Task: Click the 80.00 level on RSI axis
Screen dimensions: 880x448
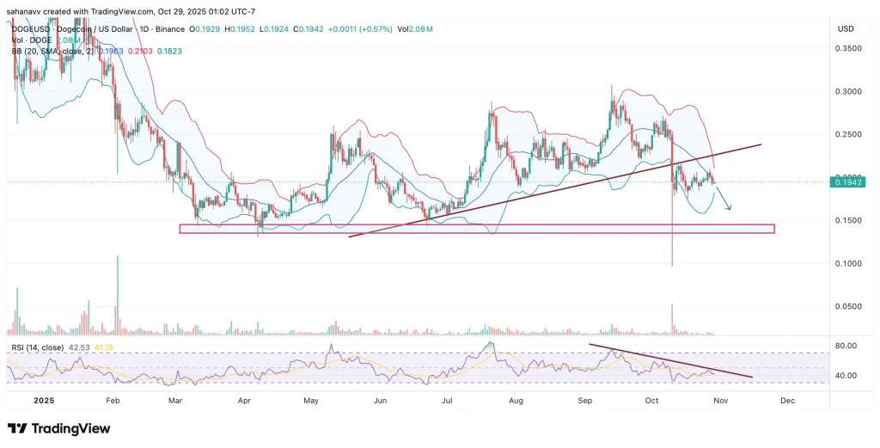Action: [846, 346]
